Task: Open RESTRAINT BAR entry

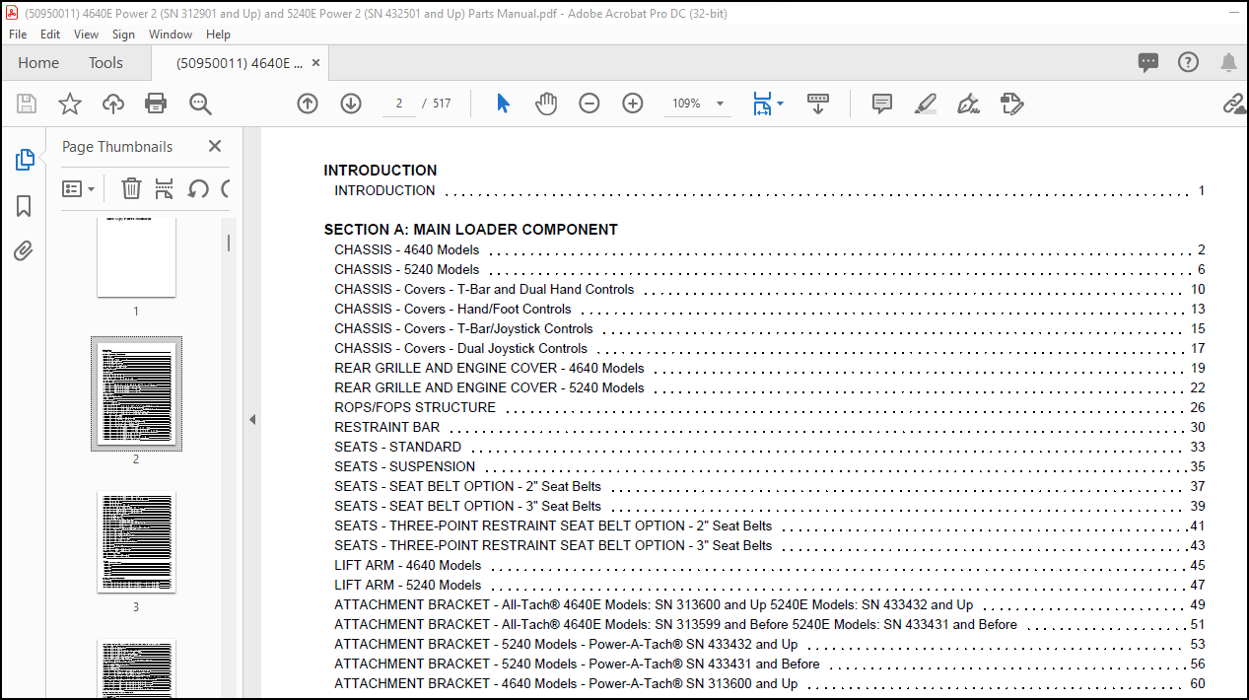Action: point(387,427)
